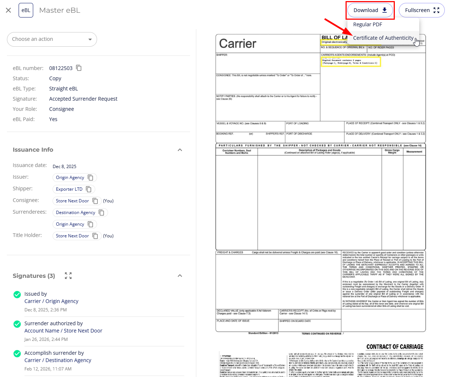The height and width of the screenshot is (377, 451).
Task: Copy the Issuer Origin Agency name
Action: pyautogui.click(x=90, y=178)
